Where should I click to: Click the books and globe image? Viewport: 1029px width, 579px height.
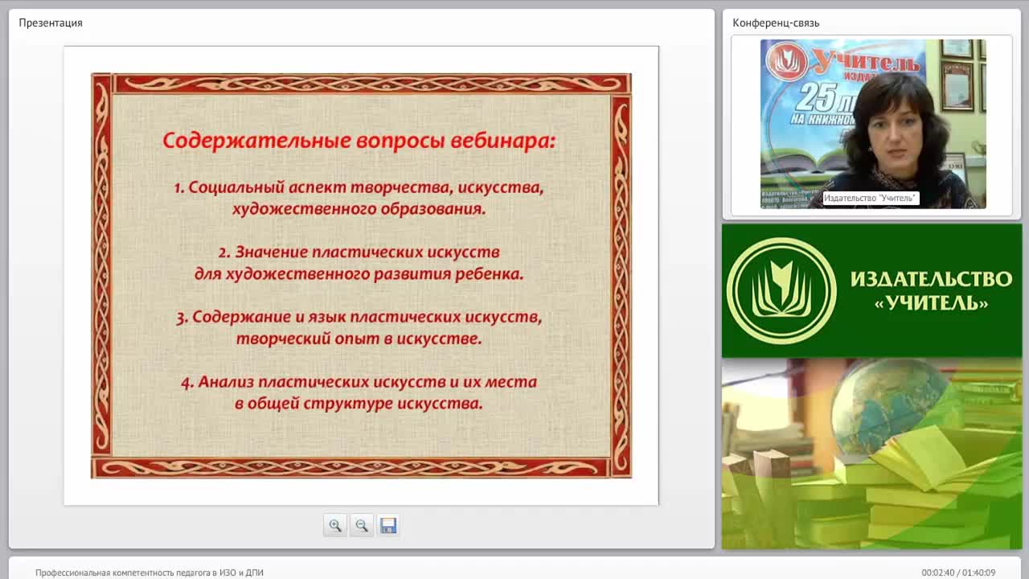pyautogui.click(x=871, y=454)
